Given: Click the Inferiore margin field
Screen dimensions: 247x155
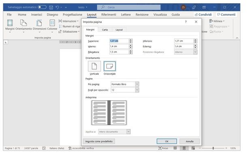Looking at the screenshot, I should click(184, 41).
